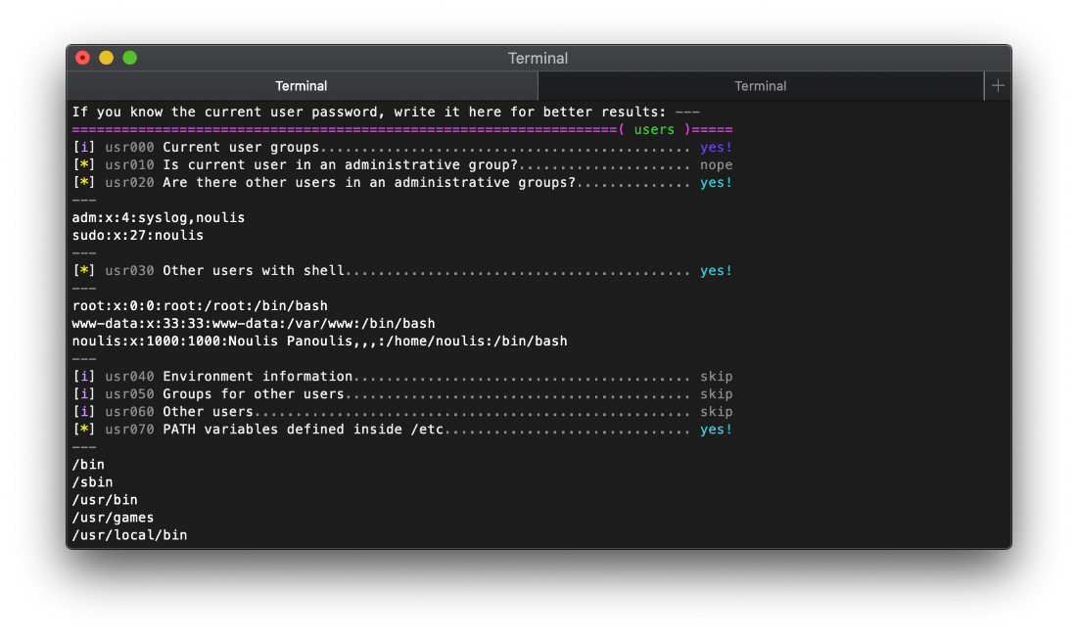Screen dimensions: 1078x636
Task: Click the [i] icon for usr060
Action: (x=83, y=411)
